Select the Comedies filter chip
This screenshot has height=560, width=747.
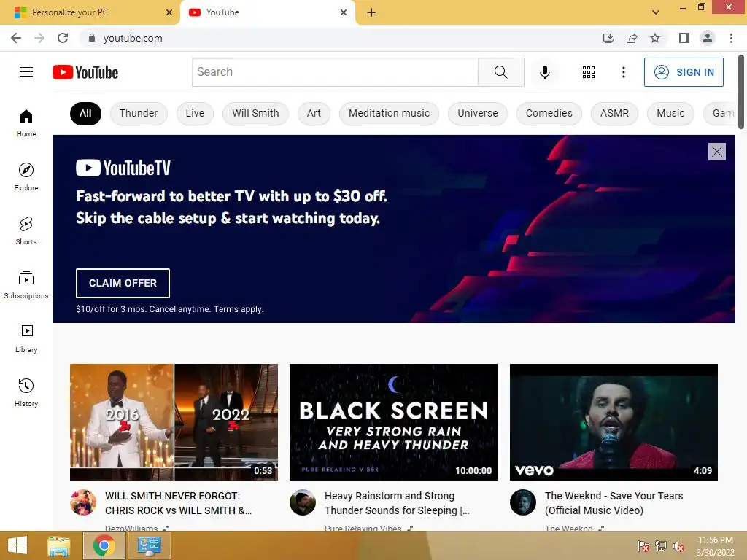coord(549,113)
